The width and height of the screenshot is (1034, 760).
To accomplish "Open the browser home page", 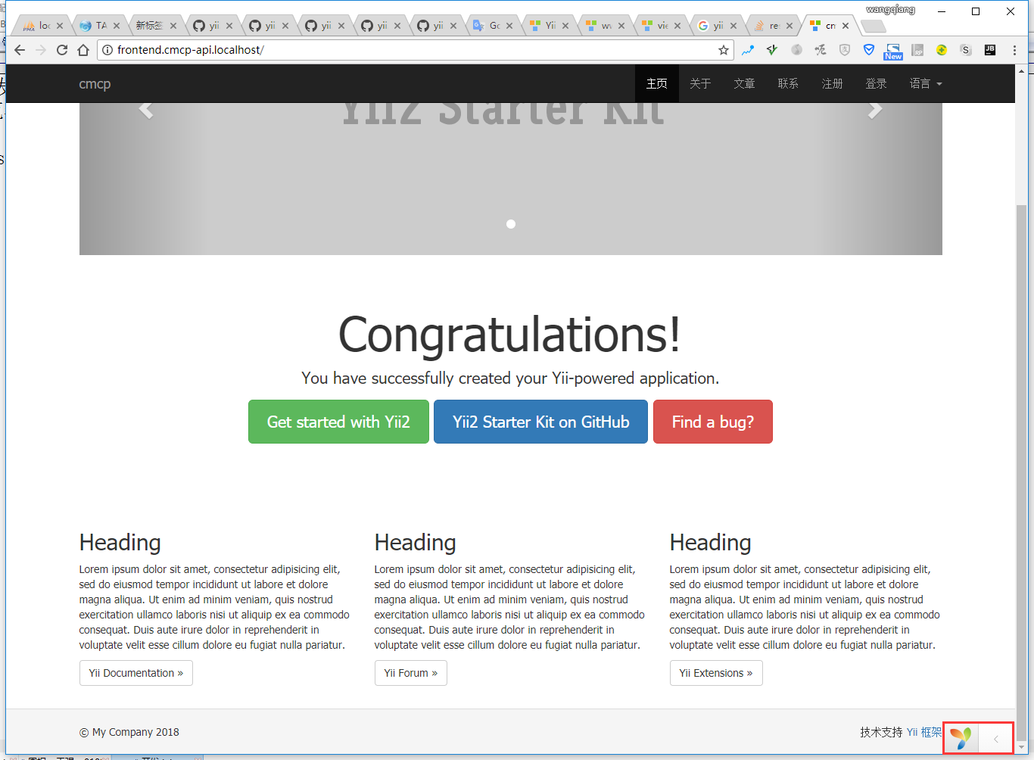I will tap(83, 50).
